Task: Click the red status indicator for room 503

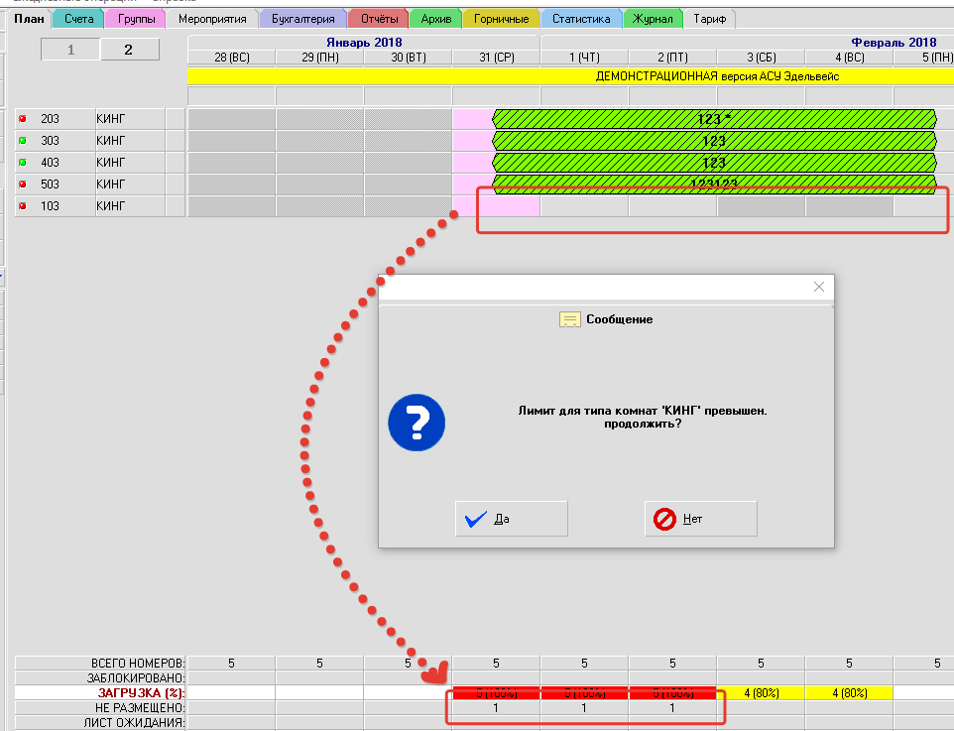Action: coord(23,184)
